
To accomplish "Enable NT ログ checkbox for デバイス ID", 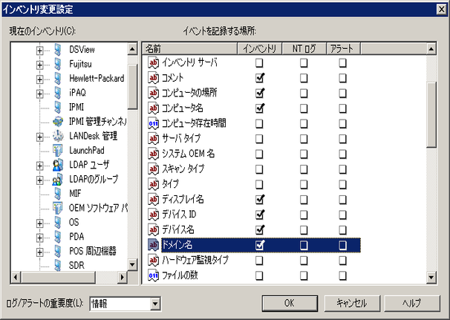I will (x=304, y=215).
